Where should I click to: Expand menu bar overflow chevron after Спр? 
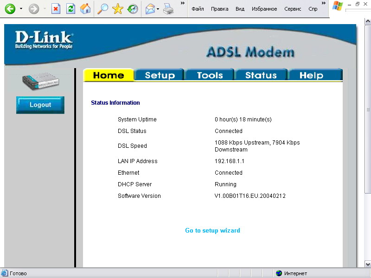point(323,3)
